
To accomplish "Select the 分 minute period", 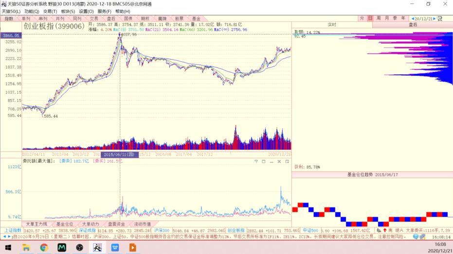I will (362, 18).
